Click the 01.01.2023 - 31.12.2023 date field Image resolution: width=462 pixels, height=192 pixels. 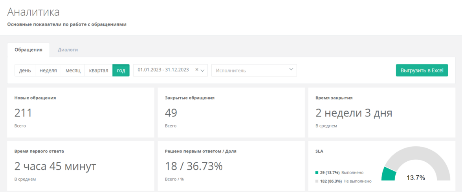163,70
